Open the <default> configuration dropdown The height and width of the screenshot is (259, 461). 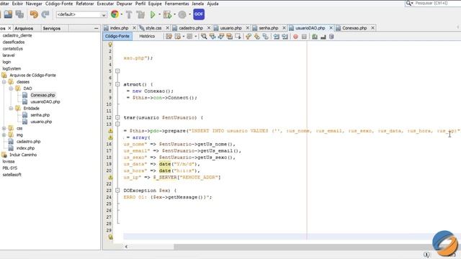81,14
